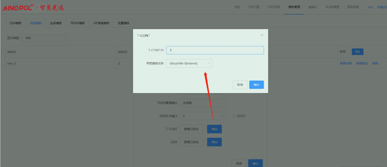Open the VLAN管理 menu
Image resolution: width=387 pixels, height=167 pixels.
pos(332,7)
